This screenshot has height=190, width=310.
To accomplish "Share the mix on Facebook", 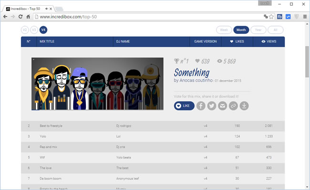I will (201, 106).
